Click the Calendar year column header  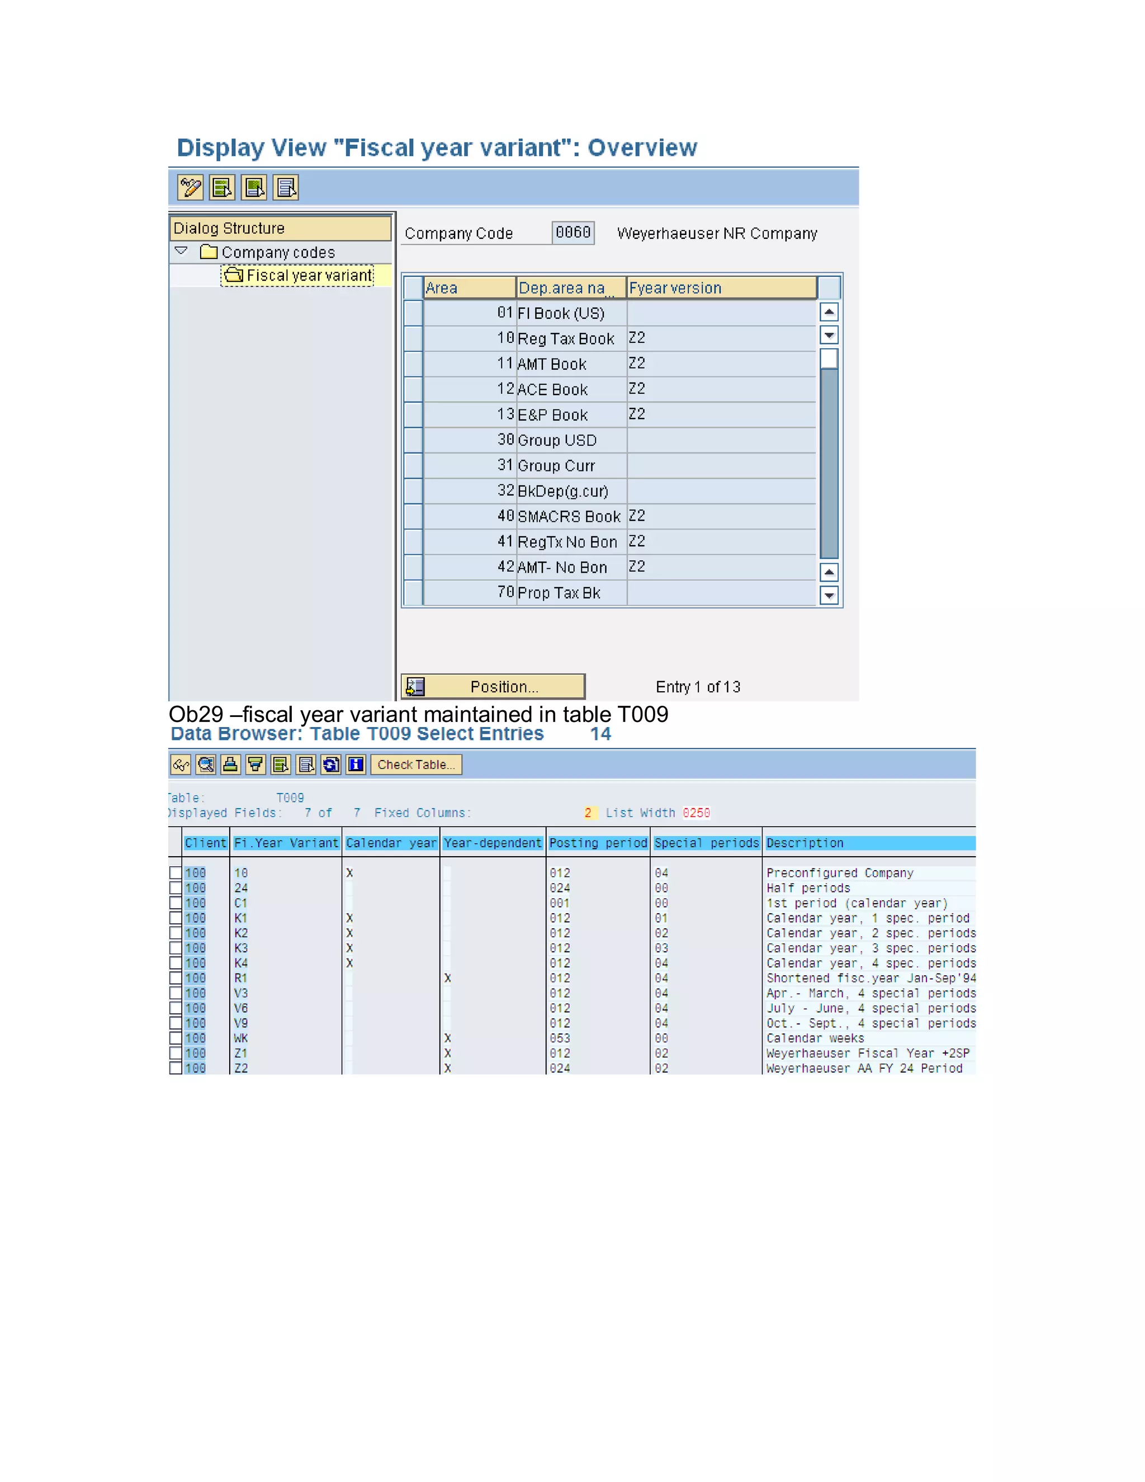coord(391,843)
